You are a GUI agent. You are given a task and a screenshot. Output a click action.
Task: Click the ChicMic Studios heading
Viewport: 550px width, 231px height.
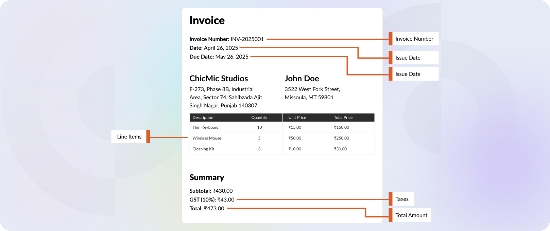[219, 79]
